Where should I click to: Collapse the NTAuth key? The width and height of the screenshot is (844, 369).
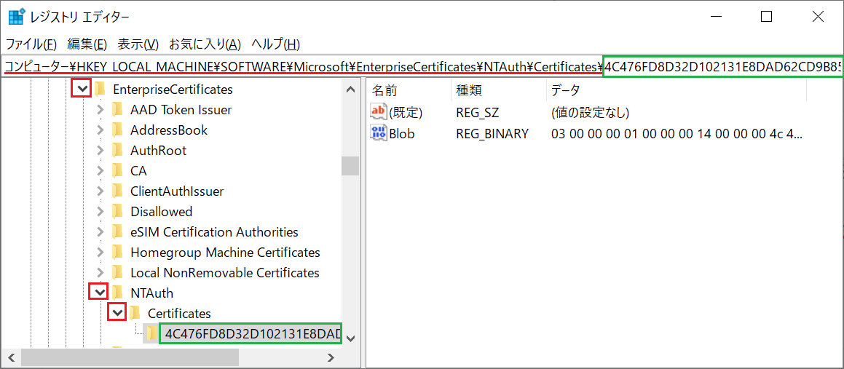pyautogui.click(x=100, y=293)
